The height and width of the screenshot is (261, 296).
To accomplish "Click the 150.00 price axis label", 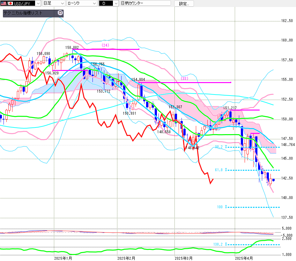I will (x=287, y=119).
